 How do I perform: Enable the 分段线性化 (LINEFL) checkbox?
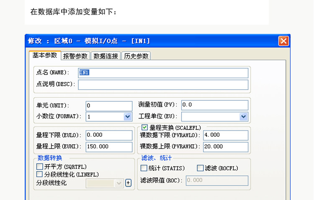39,174
